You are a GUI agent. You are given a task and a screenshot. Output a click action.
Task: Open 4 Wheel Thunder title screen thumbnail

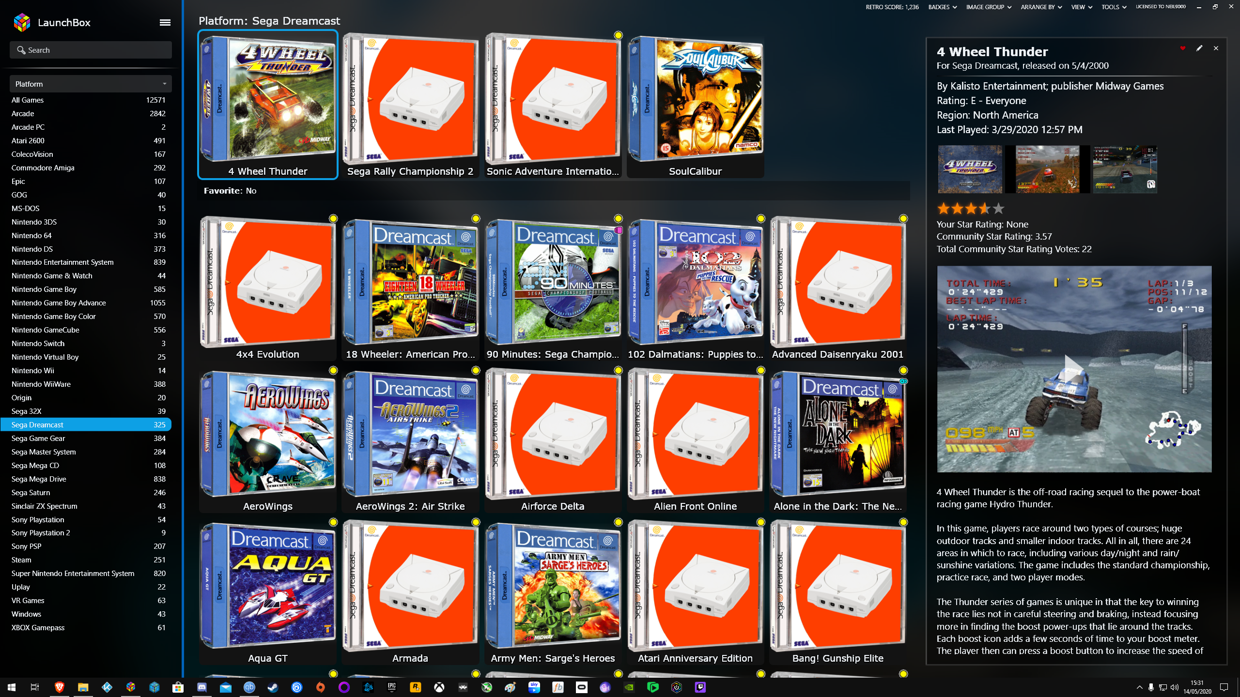[970, 169]
